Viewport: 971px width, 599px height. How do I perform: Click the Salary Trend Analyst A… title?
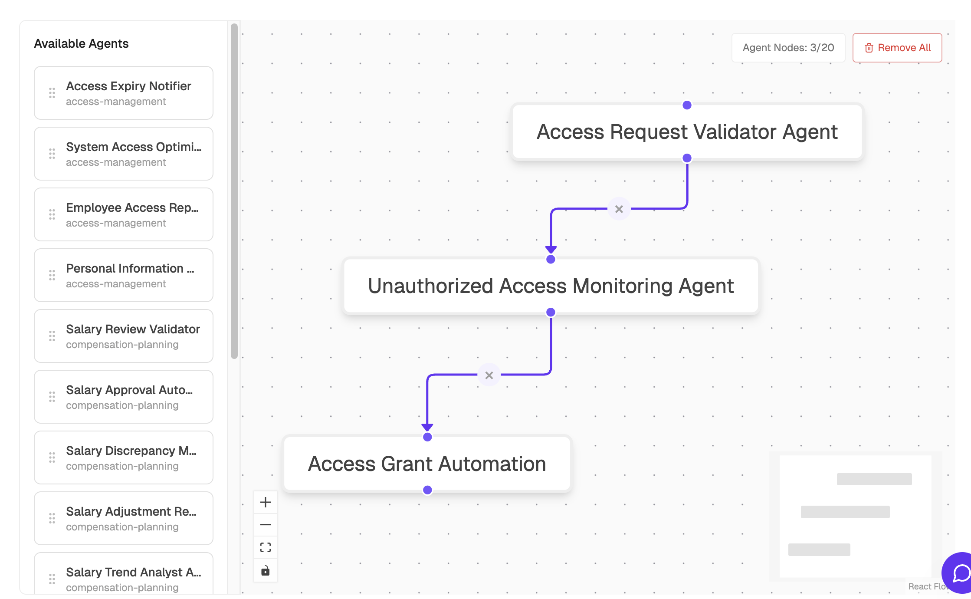tap(134, 572)
